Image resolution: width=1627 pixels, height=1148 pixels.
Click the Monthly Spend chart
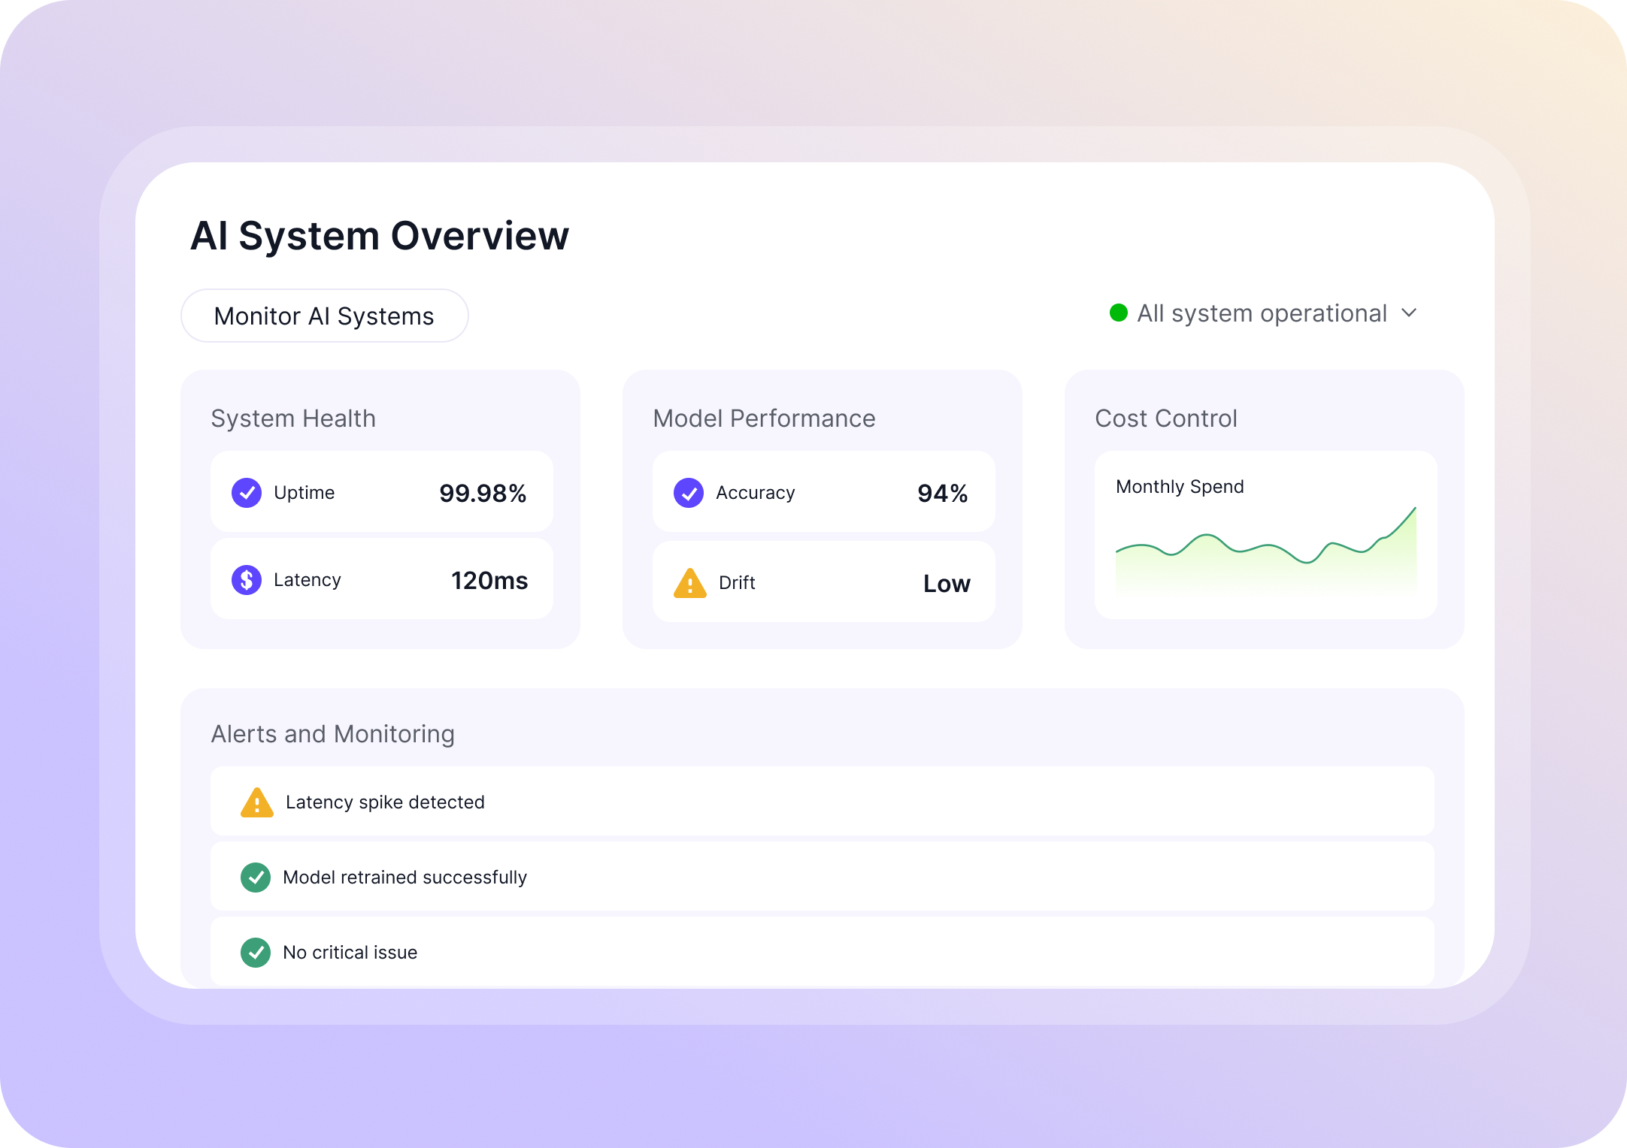[x=1266, y=552]
